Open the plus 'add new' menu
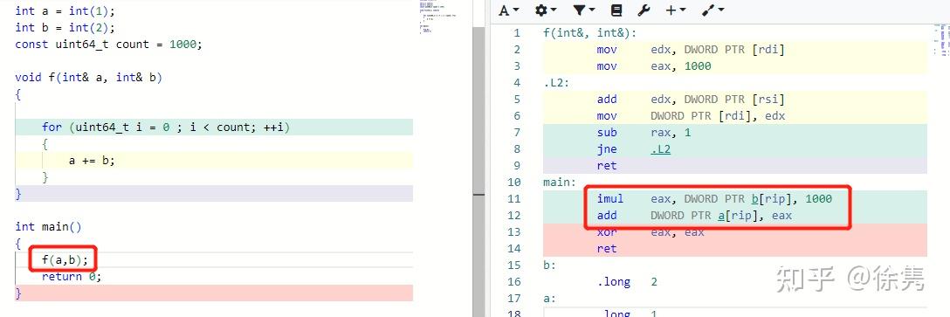 pyautogui.click(x=676, y=10)
